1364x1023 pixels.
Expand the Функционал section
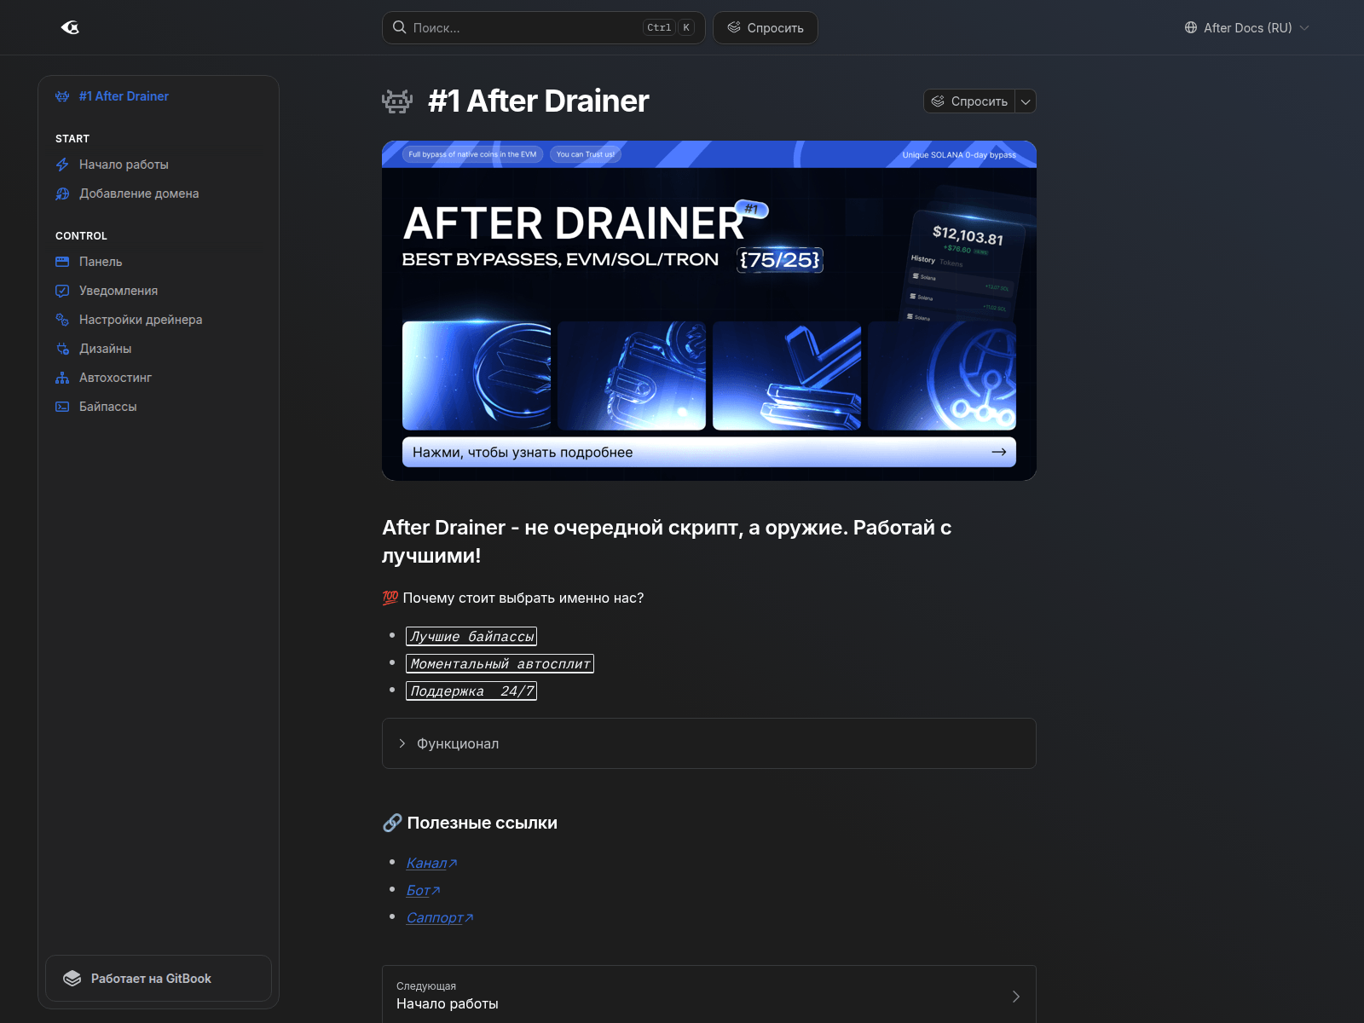tap(709, 743)
